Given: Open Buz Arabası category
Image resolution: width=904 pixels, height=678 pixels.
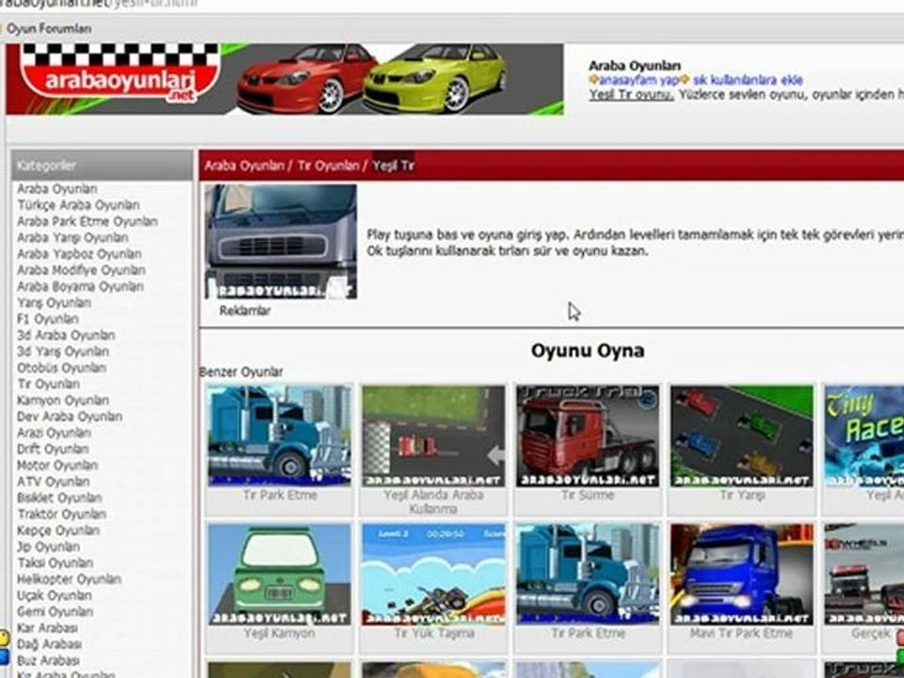Looking at the screenshot, I should pyautogui.click(x=48, y=660).
